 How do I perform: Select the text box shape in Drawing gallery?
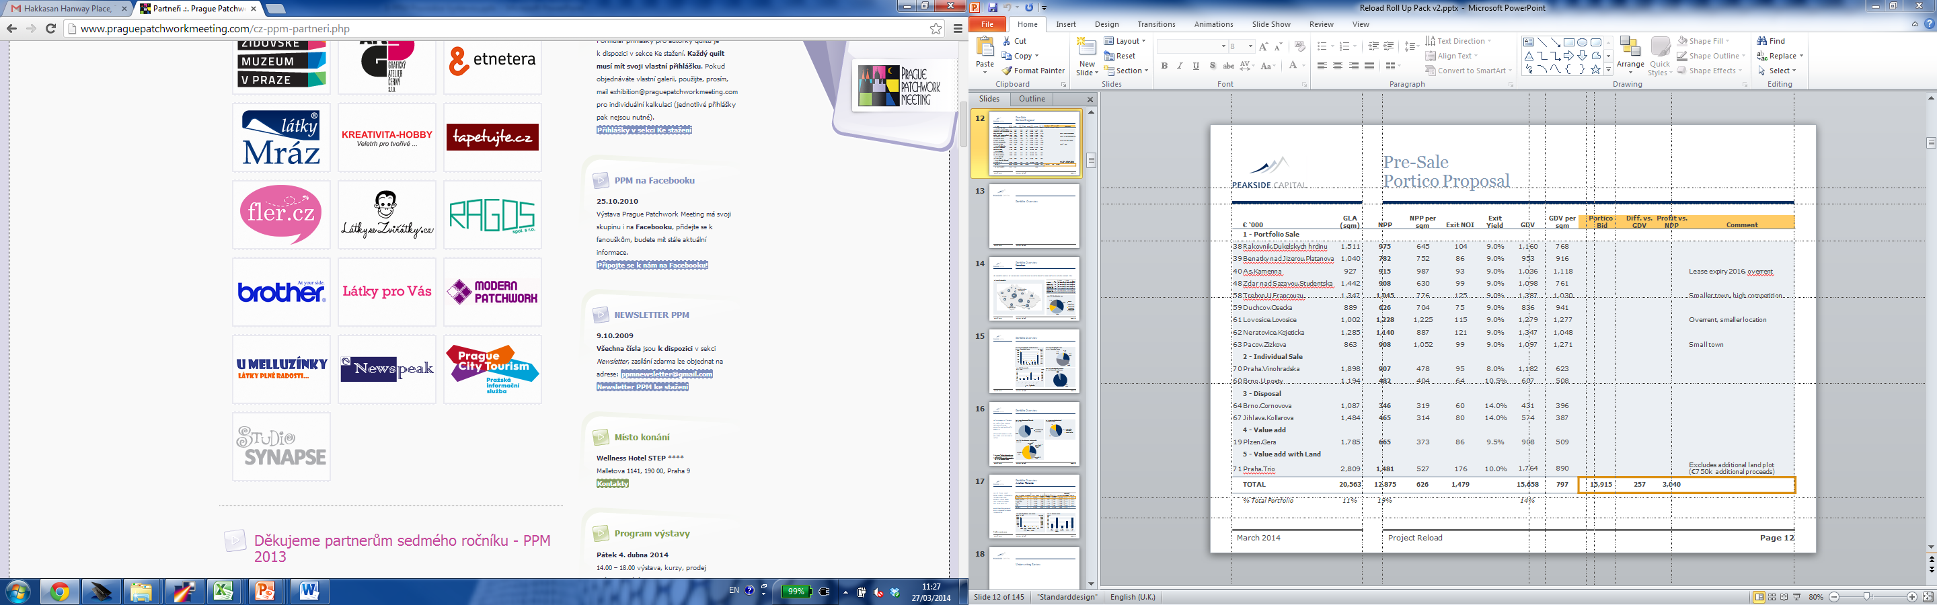[x=1528, y=42]
